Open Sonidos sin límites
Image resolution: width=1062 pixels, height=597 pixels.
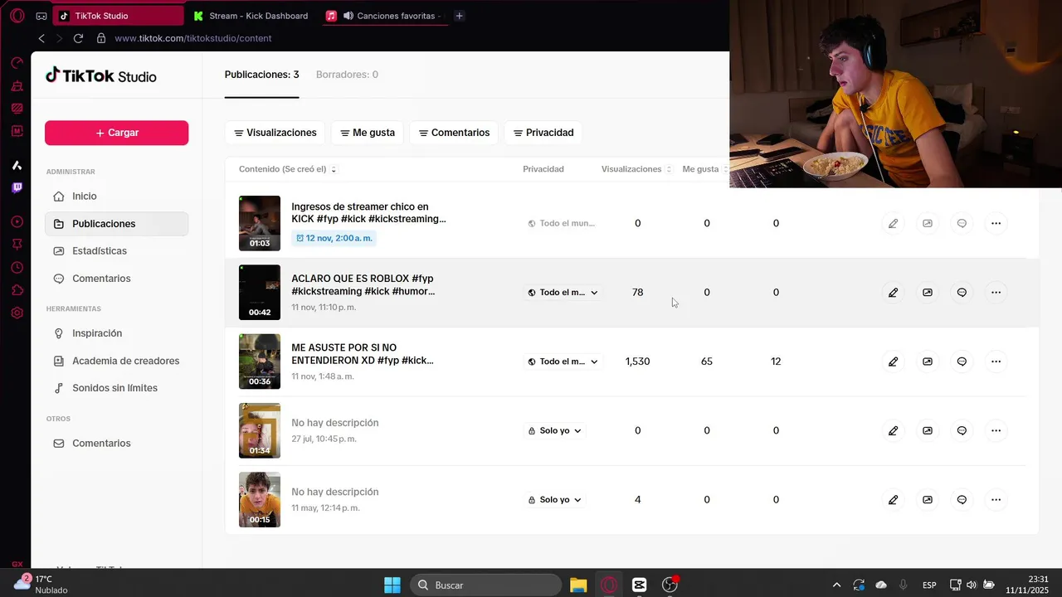[116, 388]
